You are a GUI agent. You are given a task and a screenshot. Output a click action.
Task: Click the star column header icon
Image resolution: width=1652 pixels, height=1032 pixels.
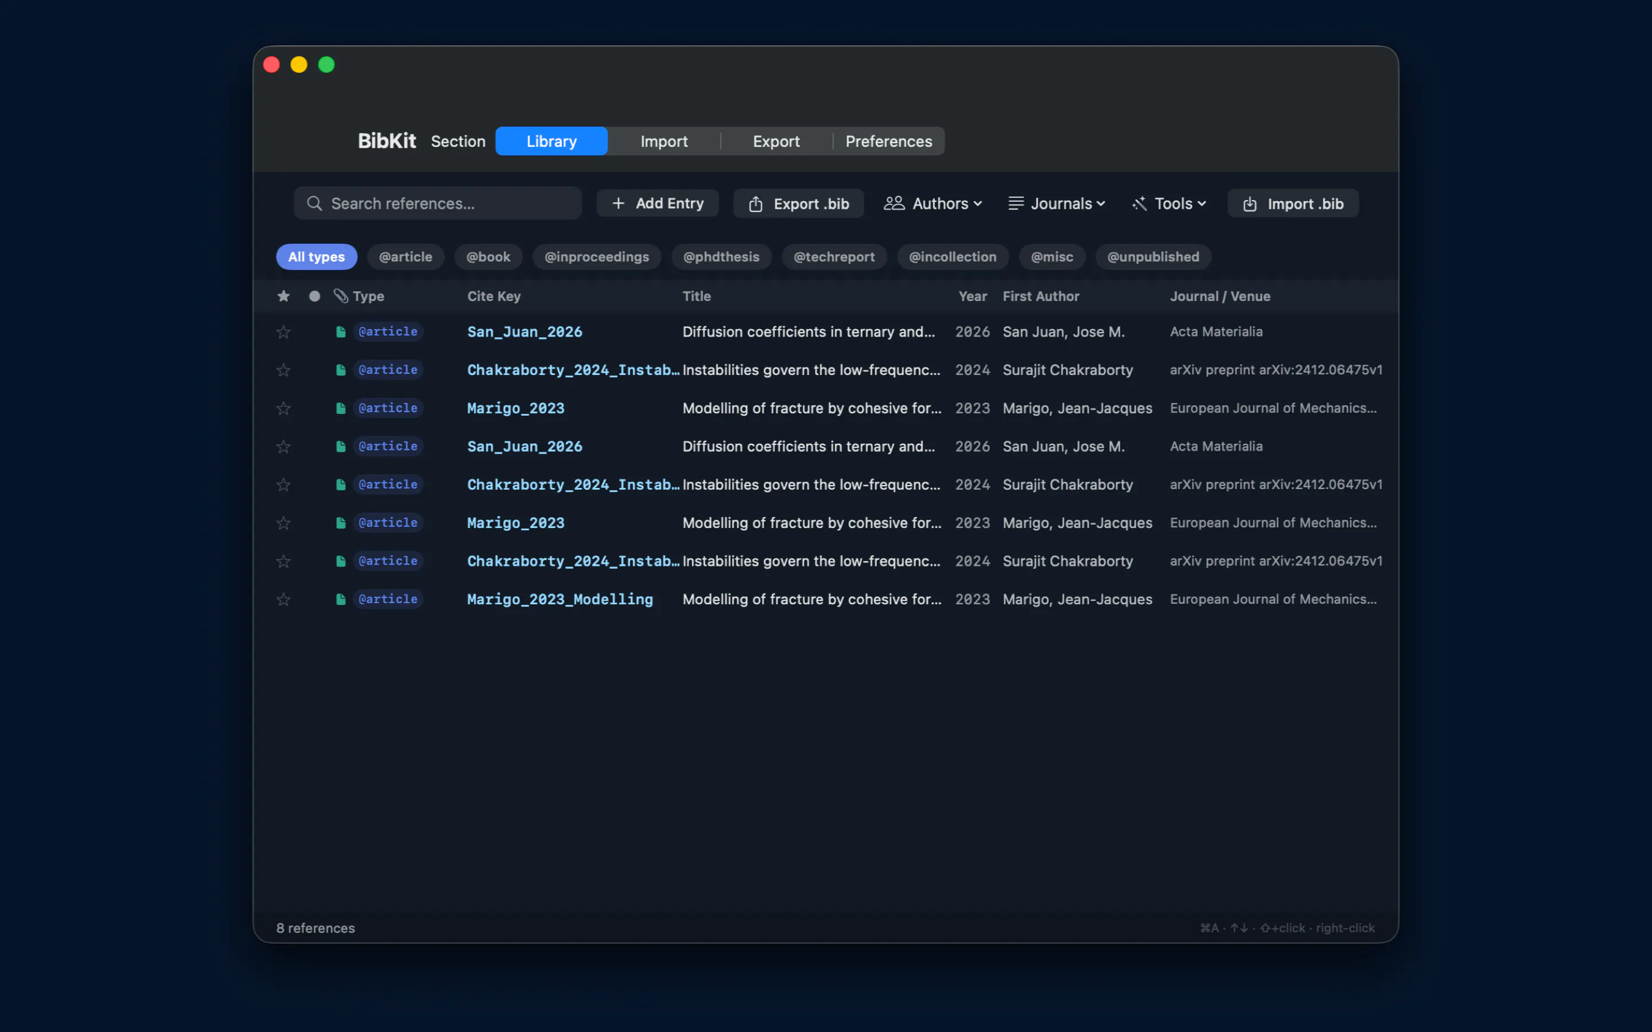283,296
